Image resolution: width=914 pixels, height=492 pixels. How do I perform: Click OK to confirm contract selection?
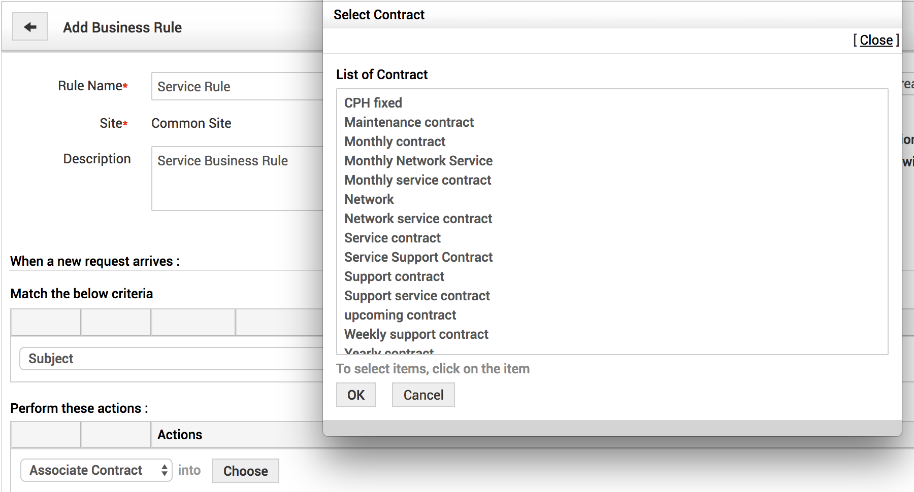click(355, 395)
